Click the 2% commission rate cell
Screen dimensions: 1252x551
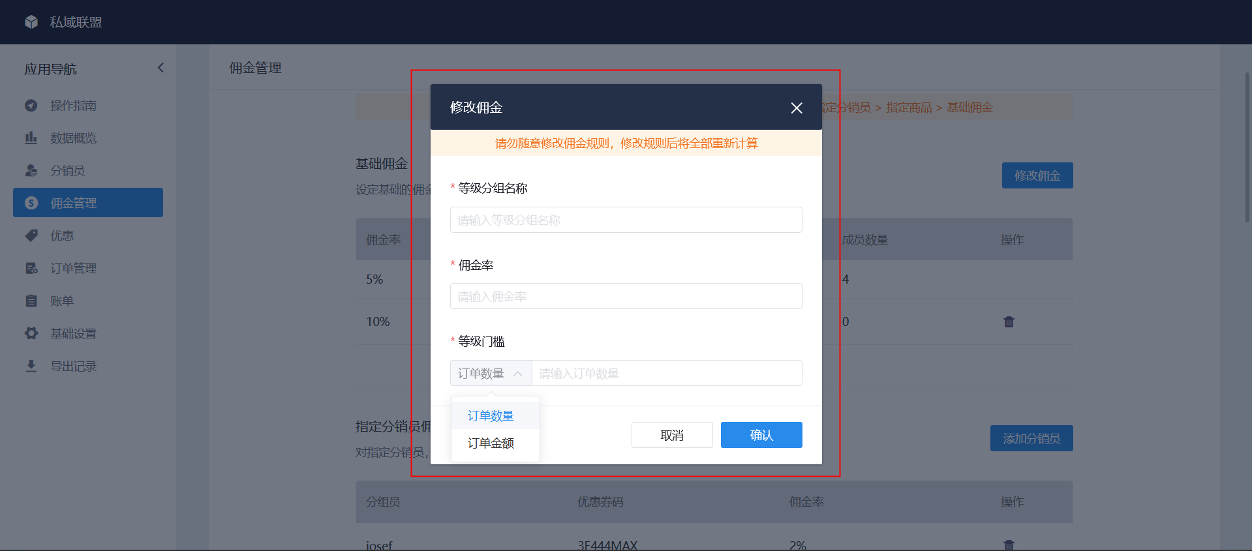pyautogui.click(x=797, y=545)
